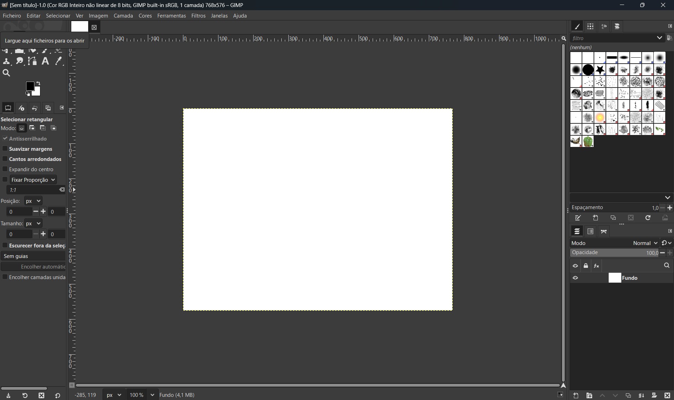Pick the Color Picker eyedropper tool
Screen dimensions: 674x400
coord(59,62)
